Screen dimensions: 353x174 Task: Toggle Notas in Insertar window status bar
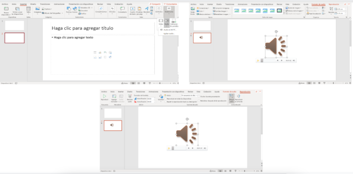pos(124,83)
